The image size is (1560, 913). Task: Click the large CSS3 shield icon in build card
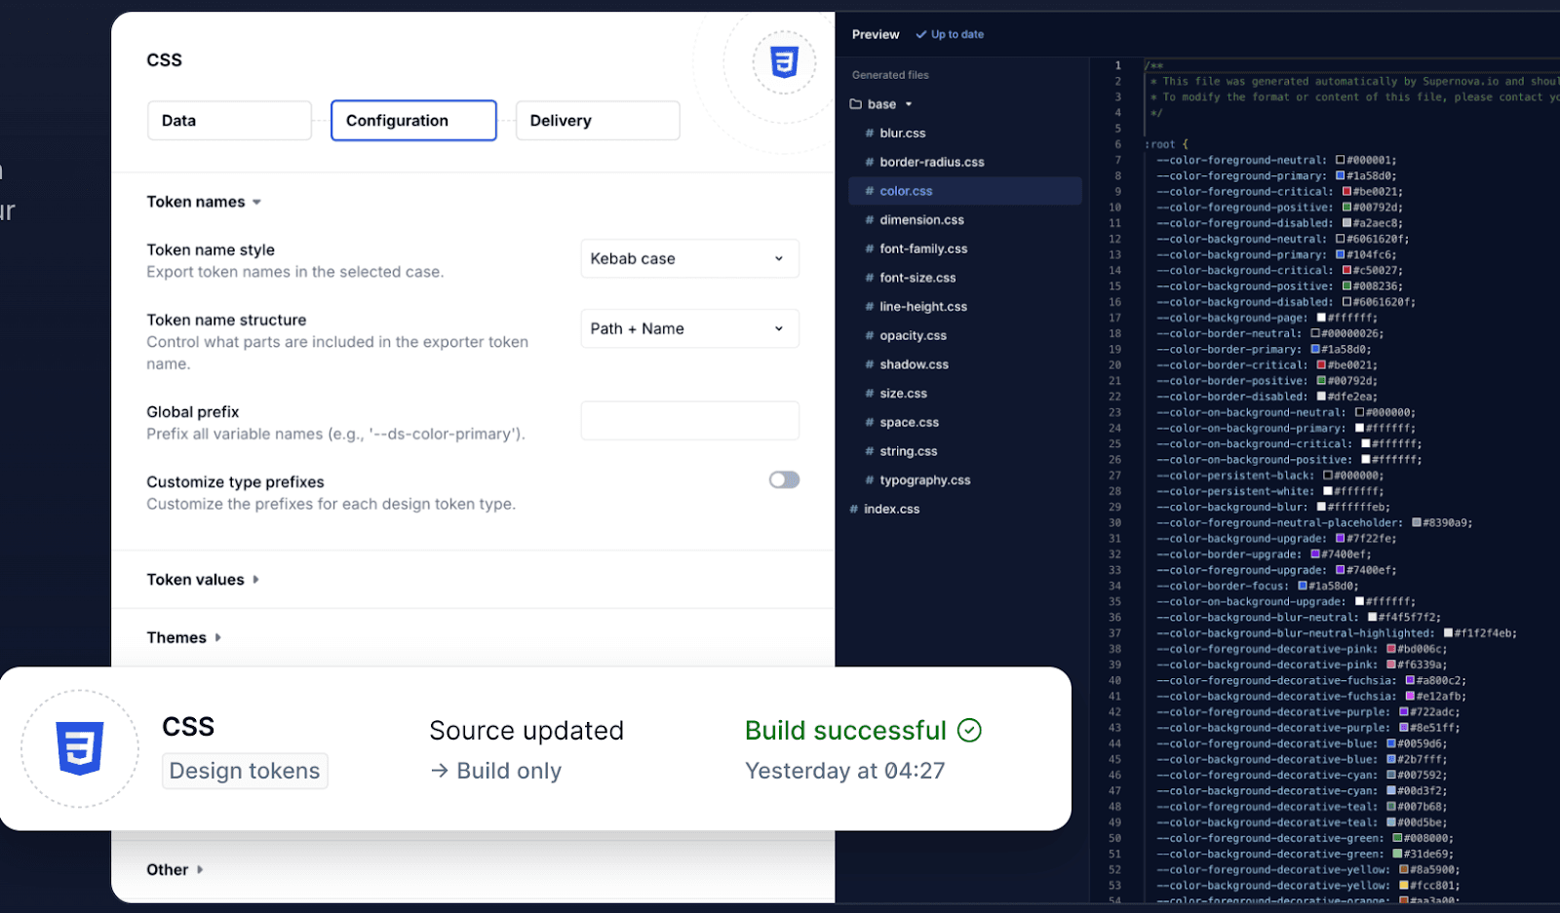coord(80,748)
